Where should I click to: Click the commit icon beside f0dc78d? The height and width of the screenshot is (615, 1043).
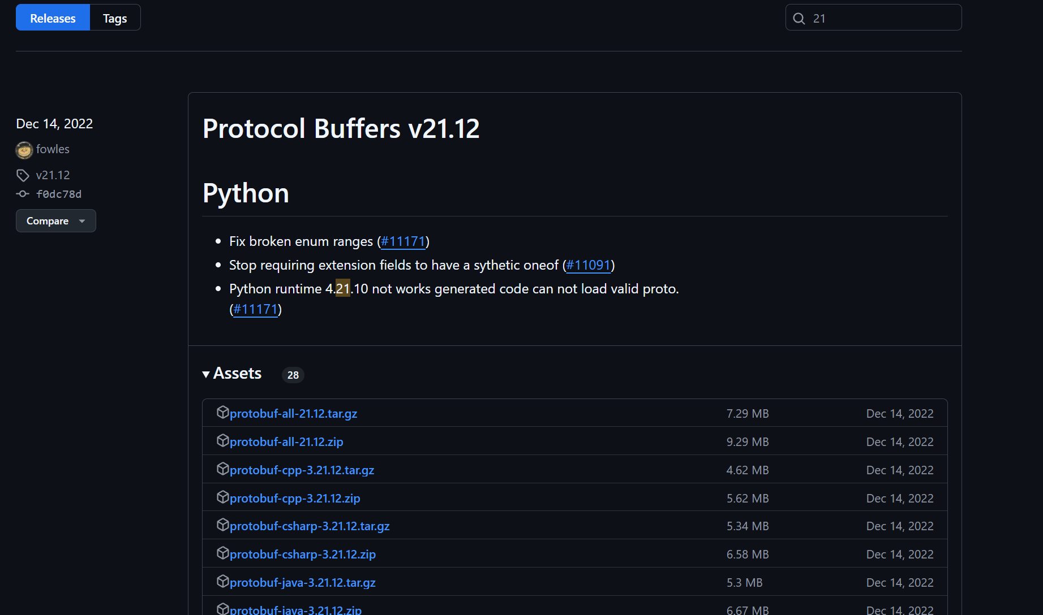[23, 194]
